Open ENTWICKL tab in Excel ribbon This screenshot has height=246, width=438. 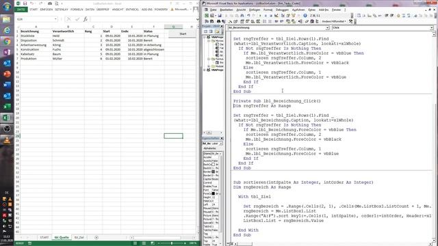(x=132, y=9)
